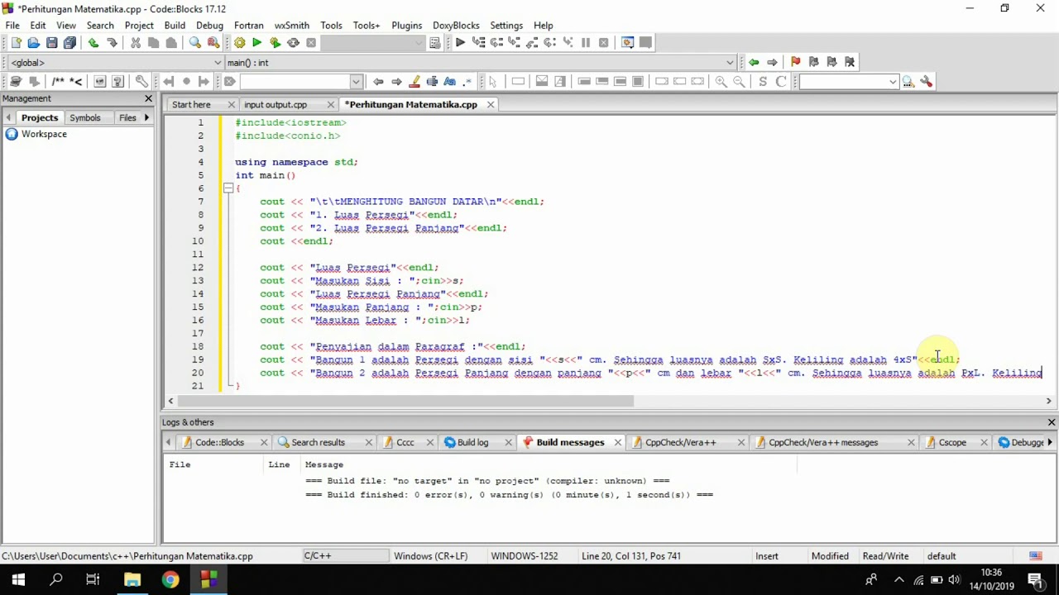Toggle the bookmark with the red flag icon
This screenshot has width=1059, height=595.
coord(795,62)
